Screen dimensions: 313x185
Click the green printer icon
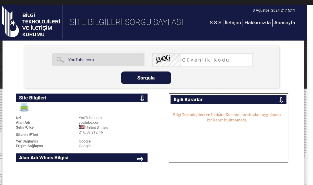[24, 107]
